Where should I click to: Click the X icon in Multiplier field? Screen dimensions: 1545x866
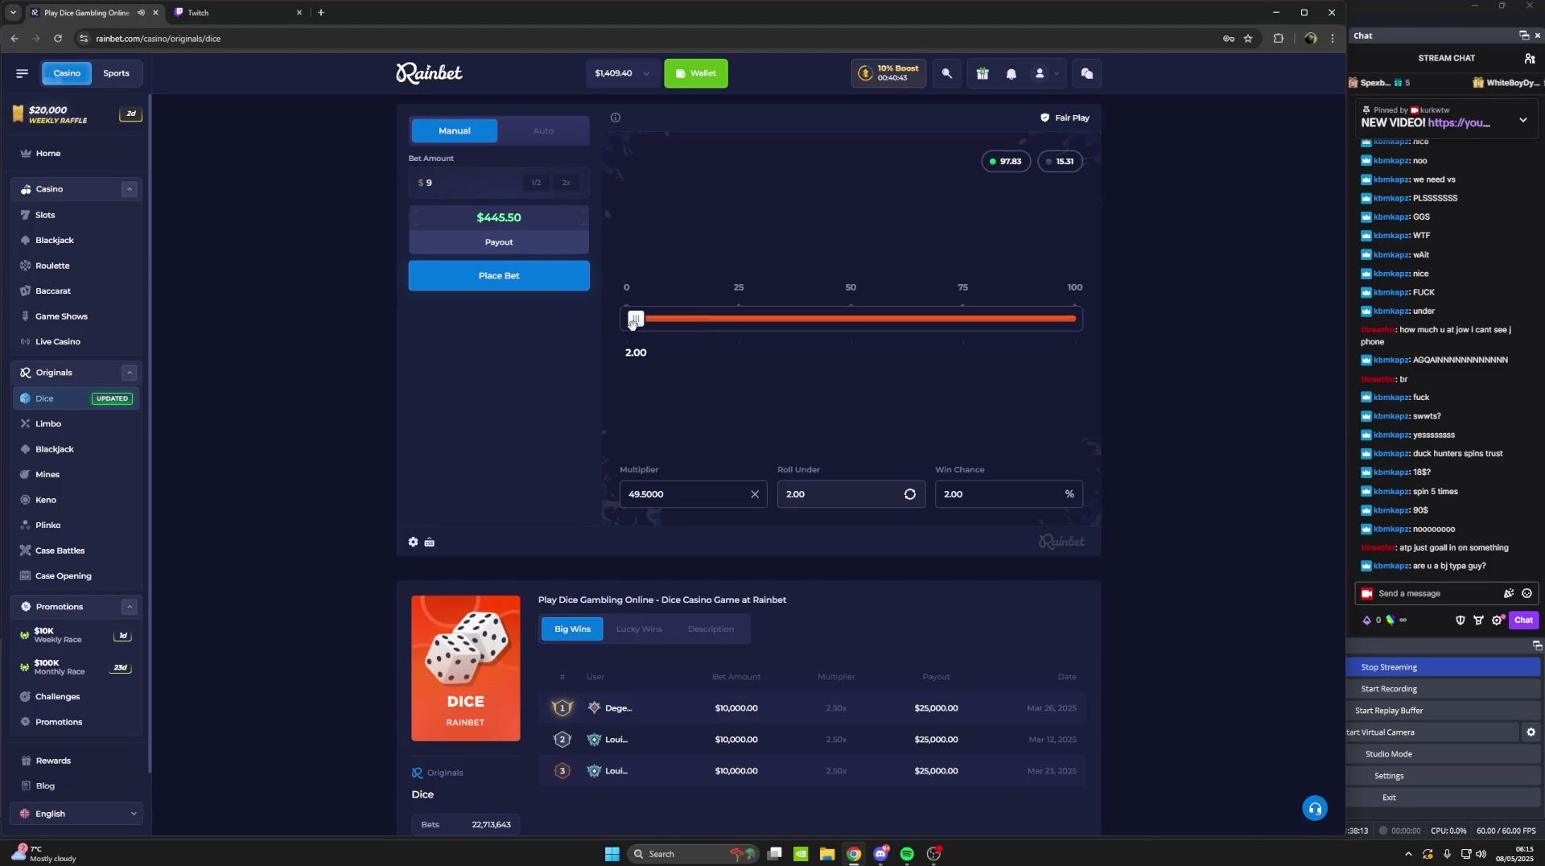(755, 494)
